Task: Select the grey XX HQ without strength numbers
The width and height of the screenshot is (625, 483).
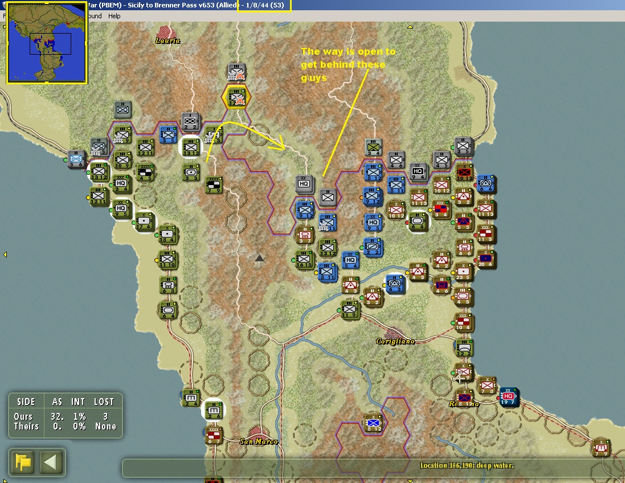Action: [305, 184]
